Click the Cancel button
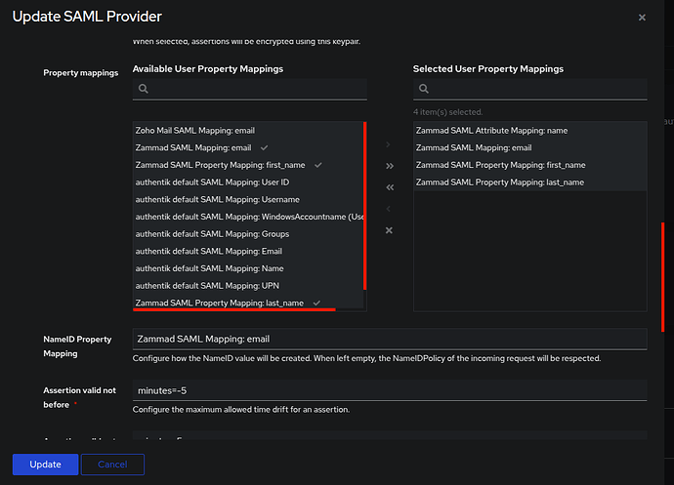The width and height of the screenshot is (674, 485). point(112,465)
